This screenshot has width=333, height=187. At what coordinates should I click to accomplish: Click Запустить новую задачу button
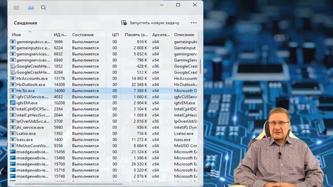tap(150, 23)
